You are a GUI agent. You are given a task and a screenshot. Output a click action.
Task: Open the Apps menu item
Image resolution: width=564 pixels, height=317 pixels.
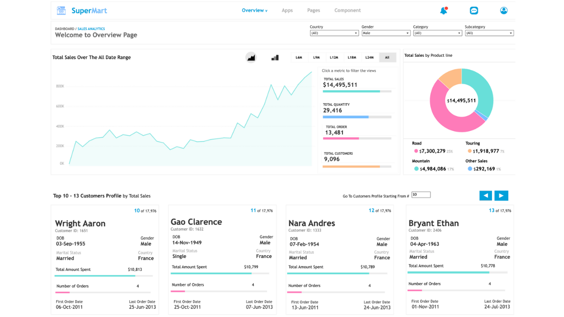(x=287, y=10)
